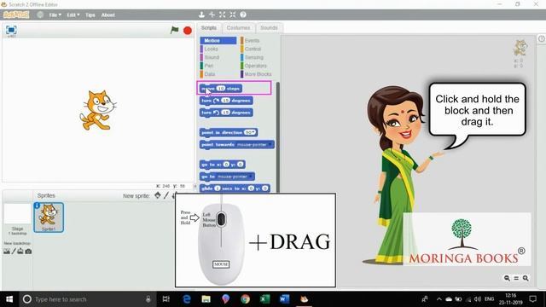The image size is (546, 307).
Task: Select the Grow sprite tool
Action: point(222,14)
